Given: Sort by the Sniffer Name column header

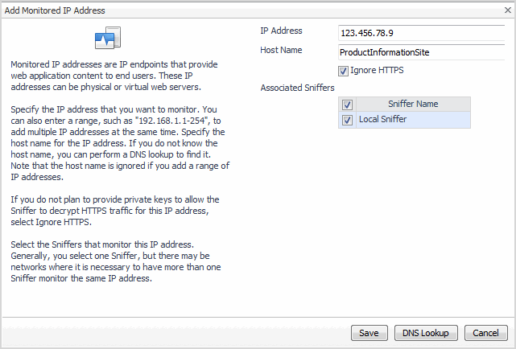Looking at the screenshot, I should 412,105.
